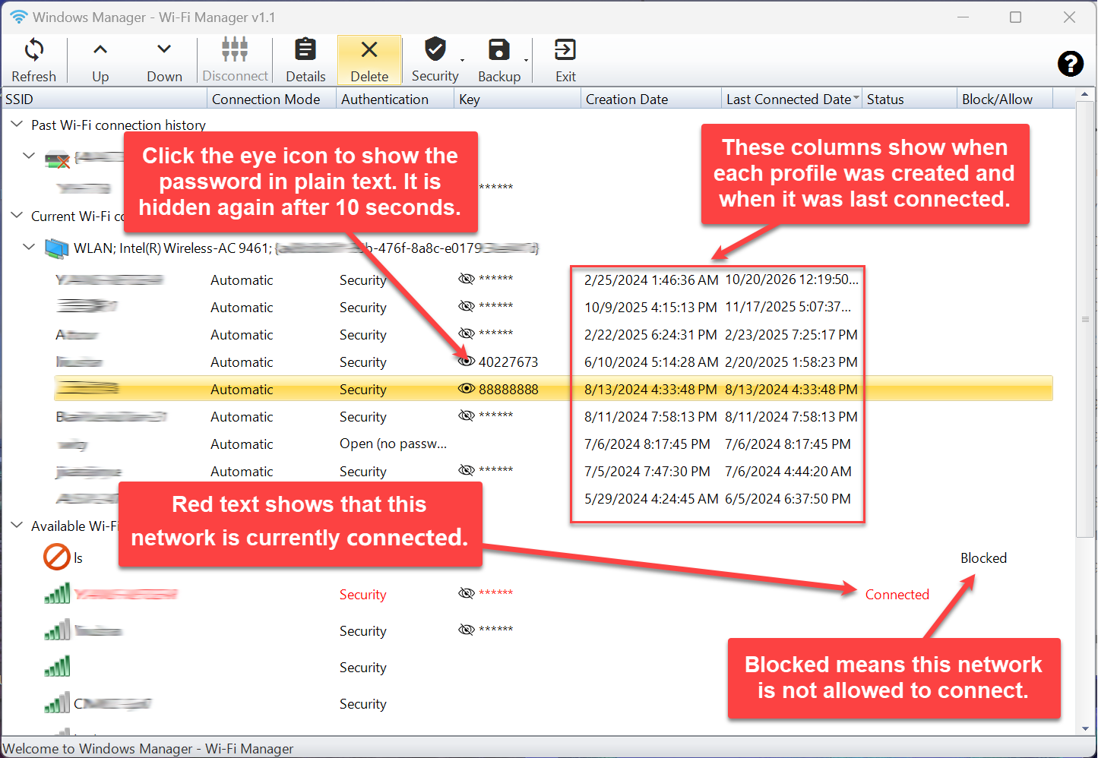Collapse the WLAN Intel Wireless-AC 9461 node
This screenshot has height=758, width=1098.
point(29,247)
